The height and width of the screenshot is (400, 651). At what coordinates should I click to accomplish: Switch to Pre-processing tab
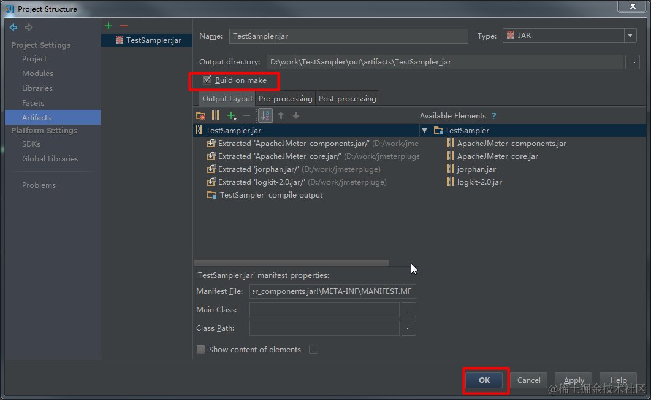click(x=285, y=98)
